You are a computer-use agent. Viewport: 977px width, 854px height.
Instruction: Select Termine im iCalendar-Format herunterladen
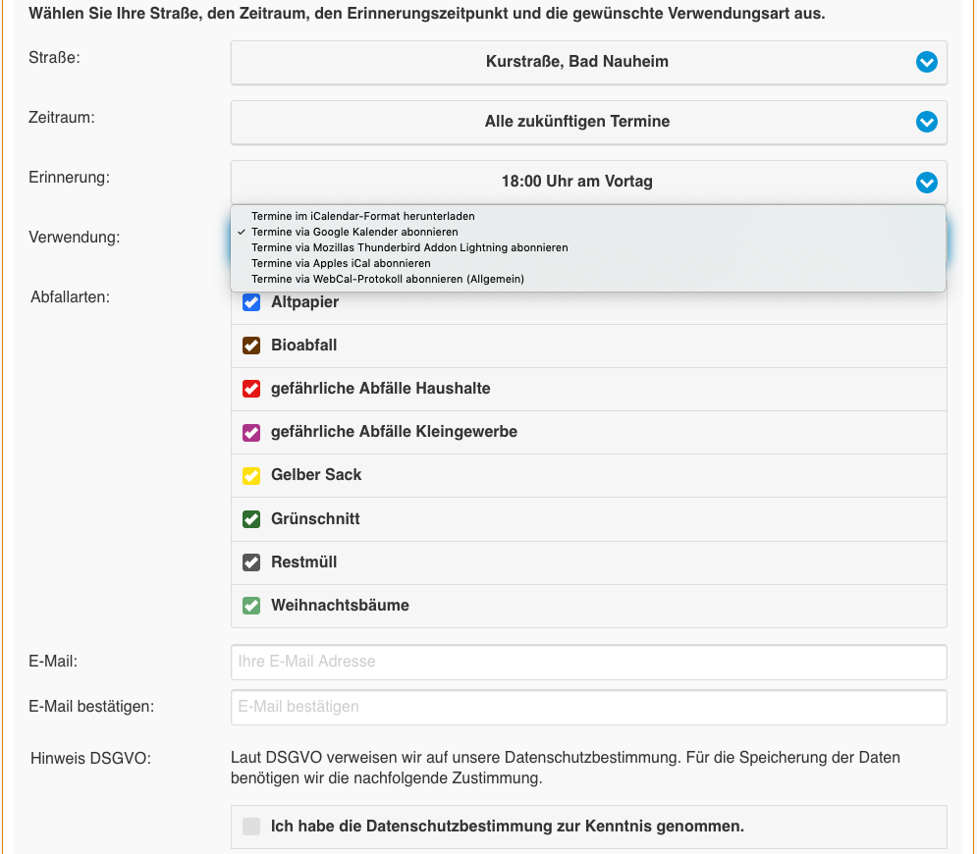coord(362,216)
